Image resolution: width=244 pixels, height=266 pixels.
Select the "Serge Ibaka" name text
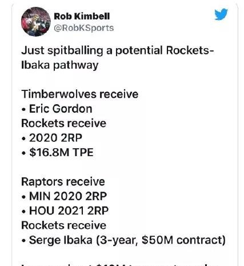point(61,240)
